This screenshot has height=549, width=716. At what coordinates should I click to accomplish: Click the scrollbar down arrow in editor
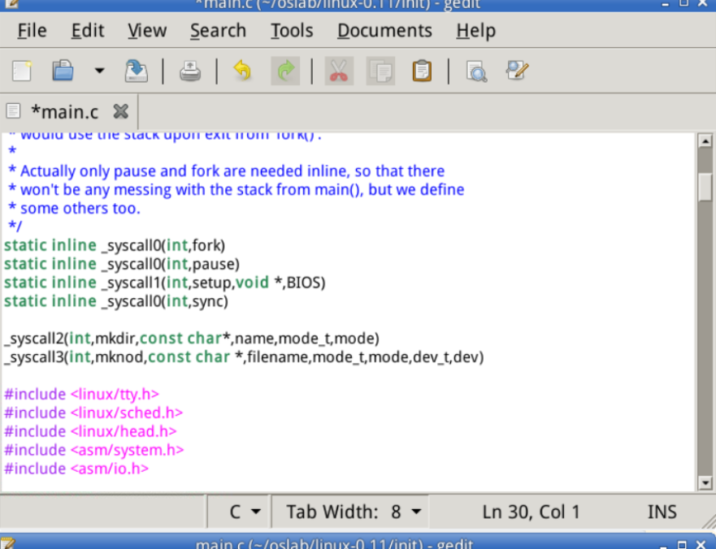(705, 483)
